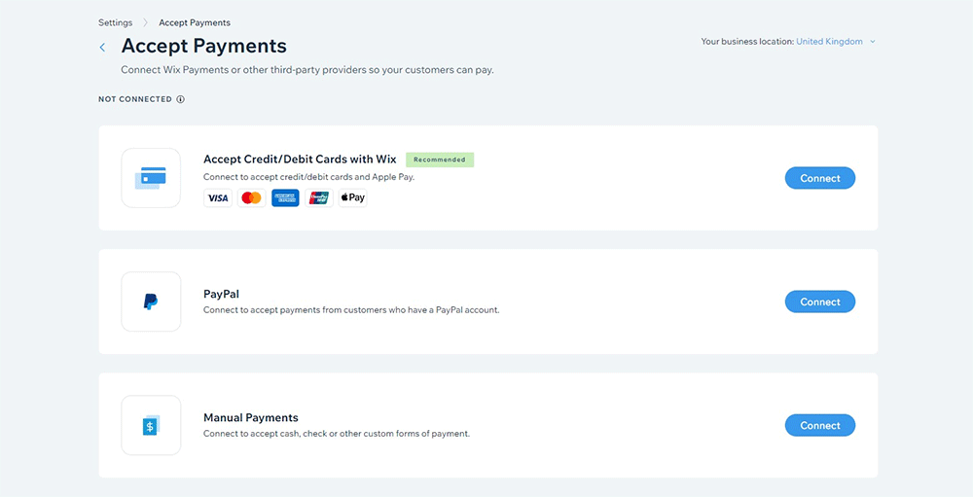This screenshot has width=973, height=497.
Task: Connect Manual Payments option
Action: click(x=819, y=425)
